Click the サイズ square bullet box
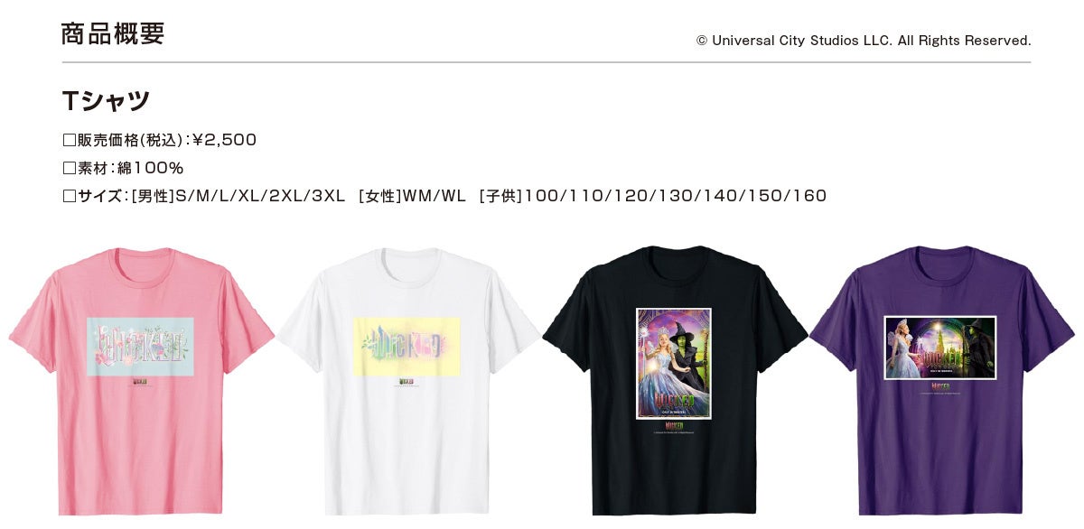Screen dimensions: 1084x529 [70, 196]
